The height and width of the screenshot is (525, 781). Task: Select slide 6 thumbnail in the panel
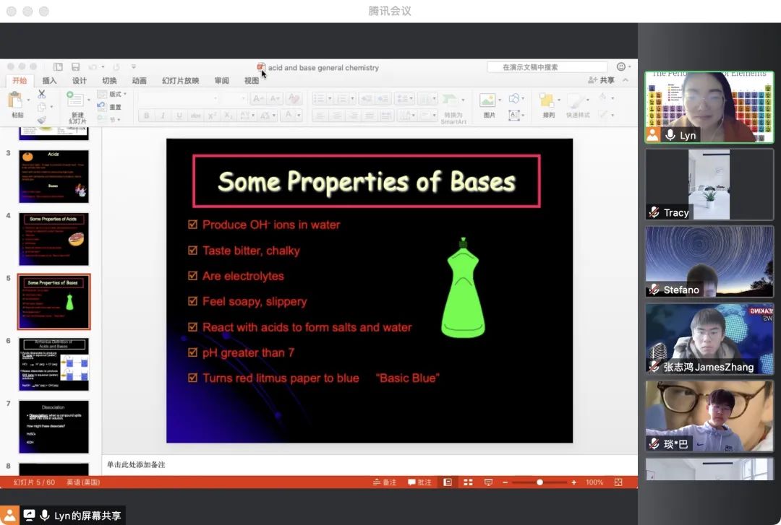pyautogui.click(x=54, y=365)
